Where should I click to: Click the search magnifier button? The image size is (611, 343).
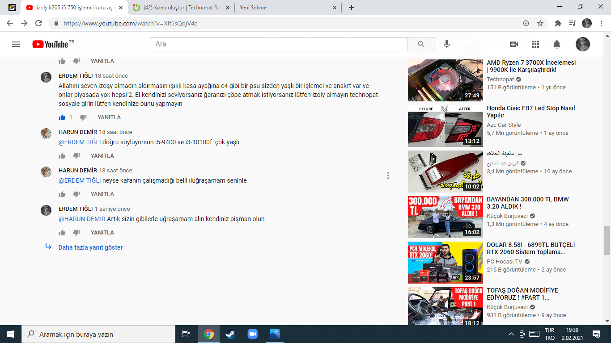[x=421, y=44]
